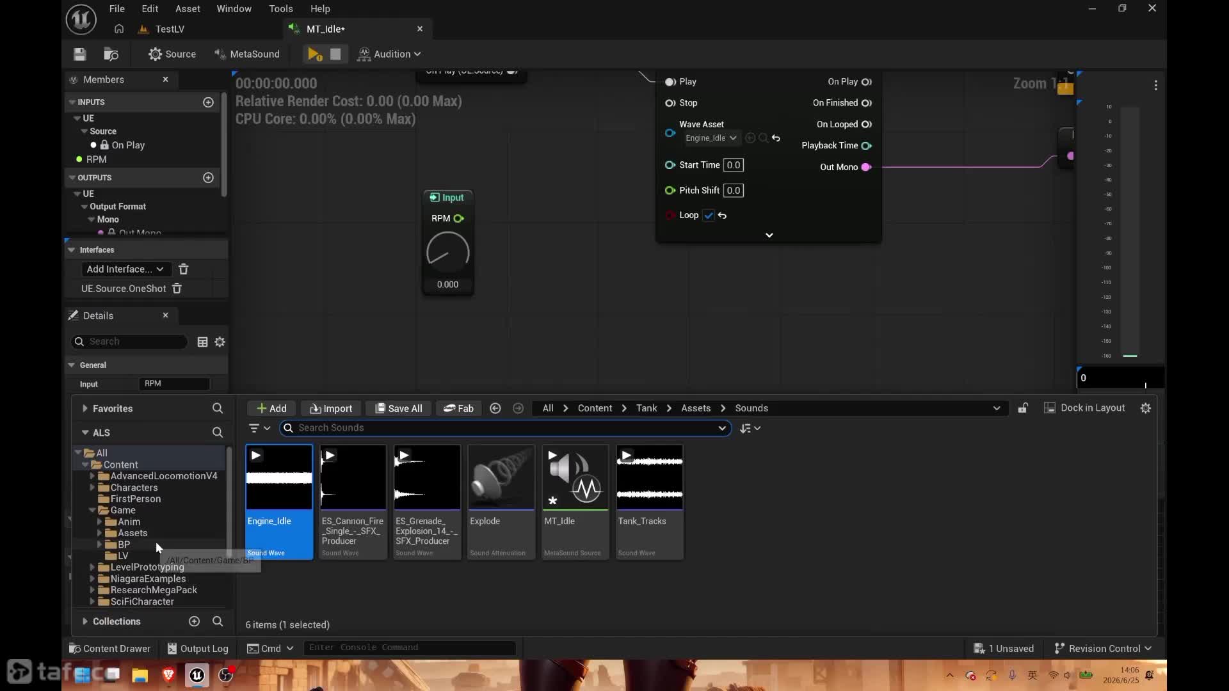
Task: Stop the MetaSound preview
Action: (335, 54)
